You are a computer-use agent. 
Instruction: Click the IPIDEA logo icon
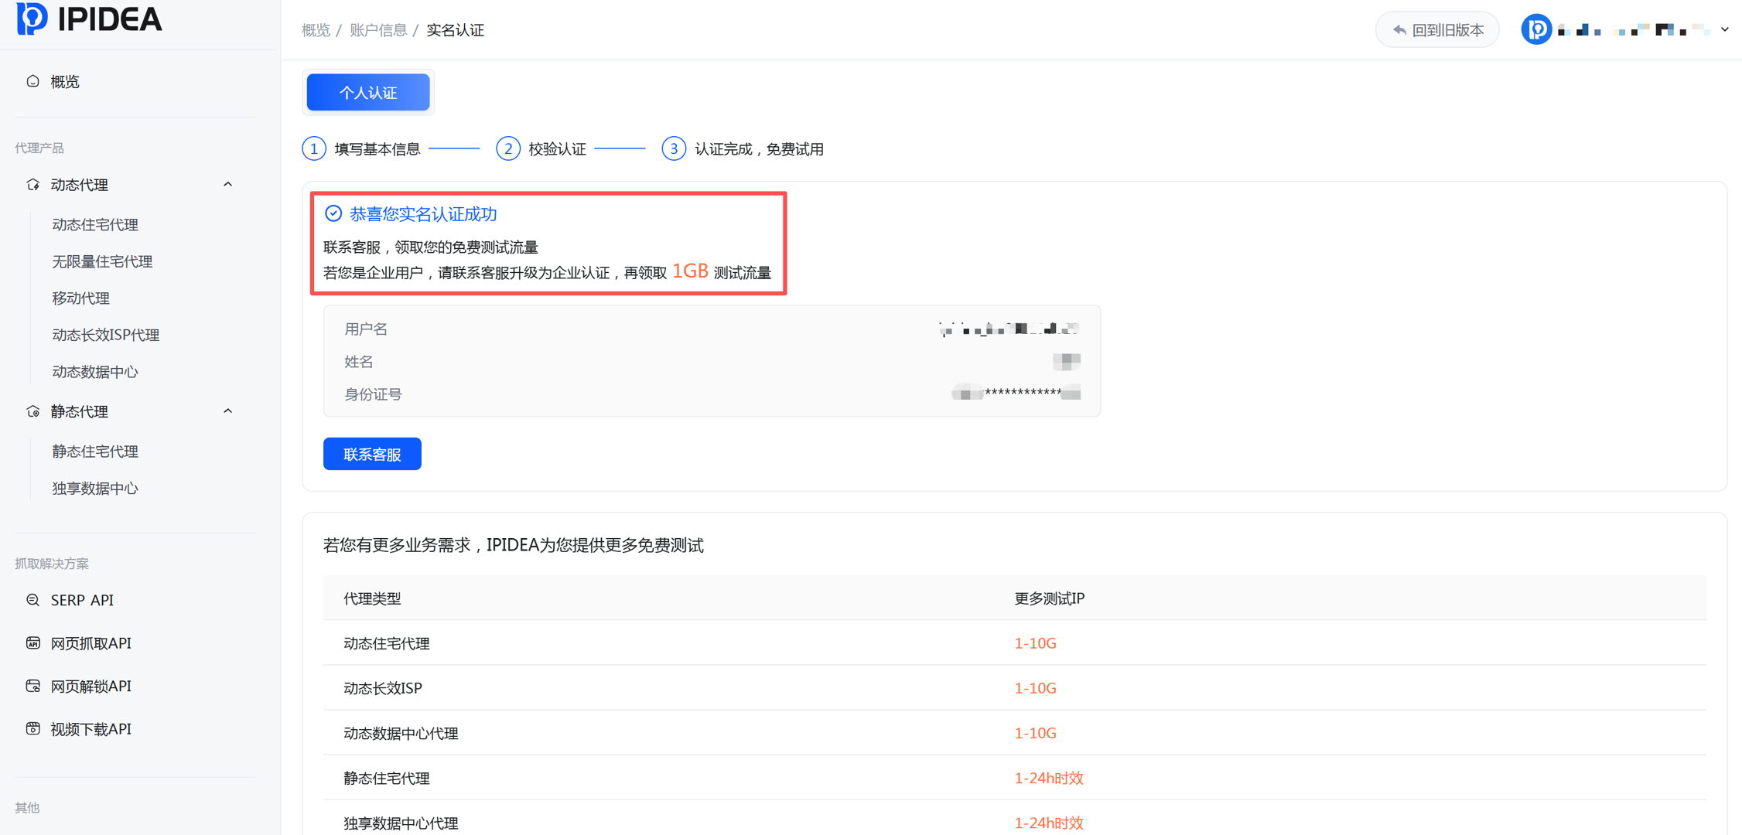pyautogui.click(x=32, y=18)
